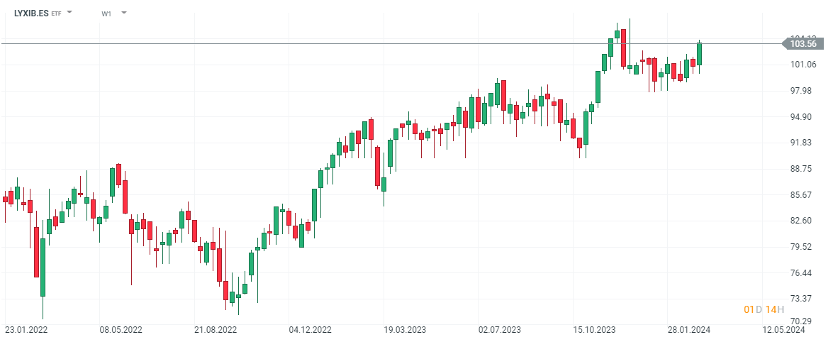Select the W1 interval label
This screenshot has width=833, height=342.
pos(106,13)
